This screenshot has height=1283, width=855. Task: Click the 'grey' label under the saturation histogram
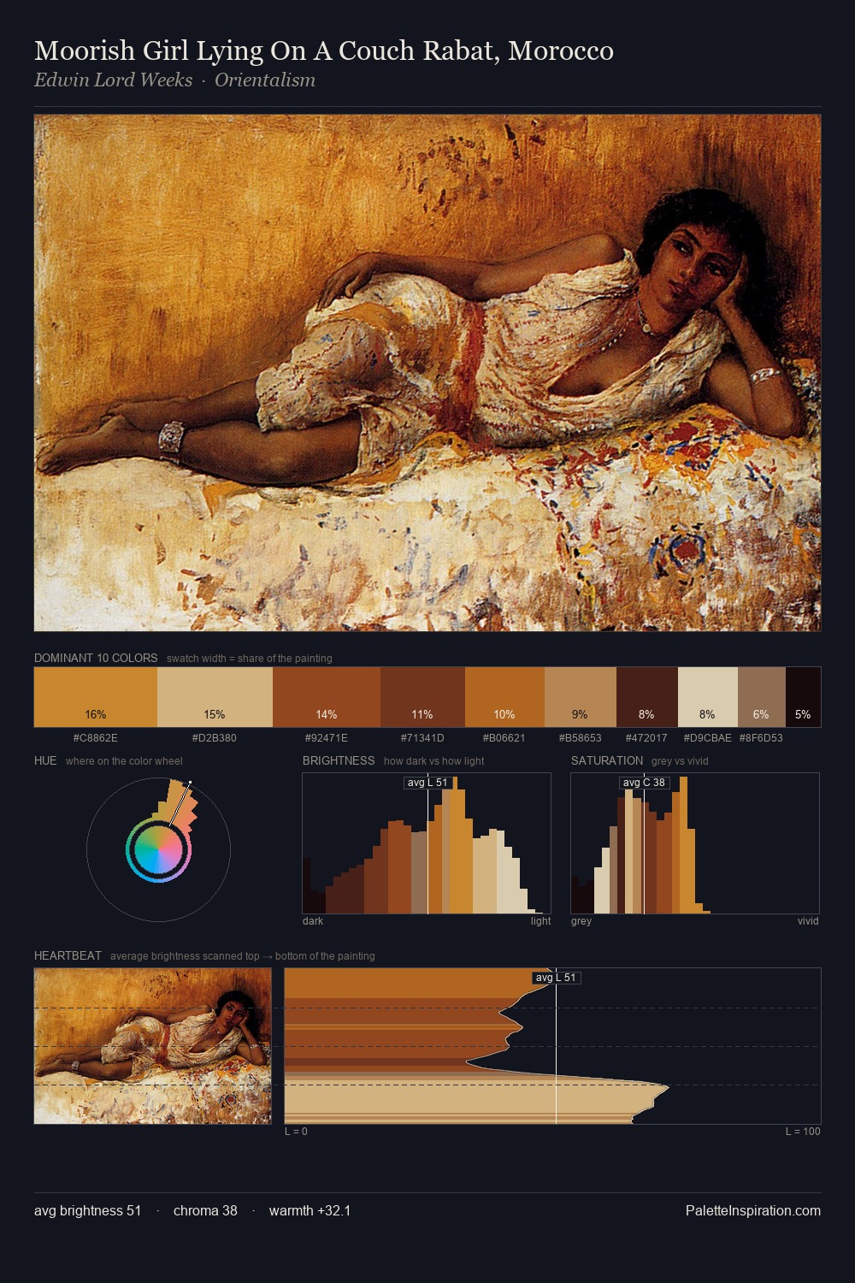[581, 921]
